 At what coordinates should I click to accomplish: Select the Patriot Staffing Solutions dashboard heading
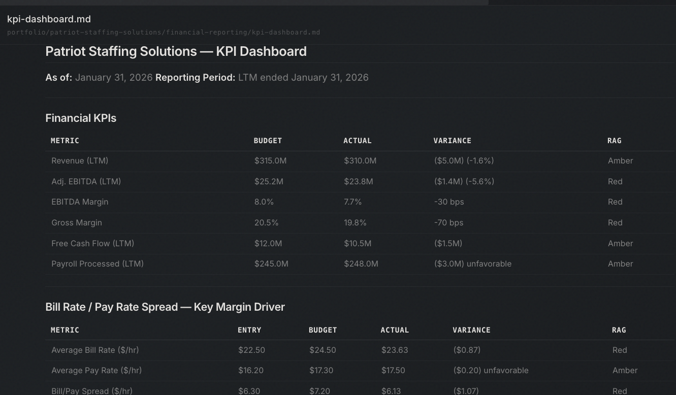click(x=176, y=51)
